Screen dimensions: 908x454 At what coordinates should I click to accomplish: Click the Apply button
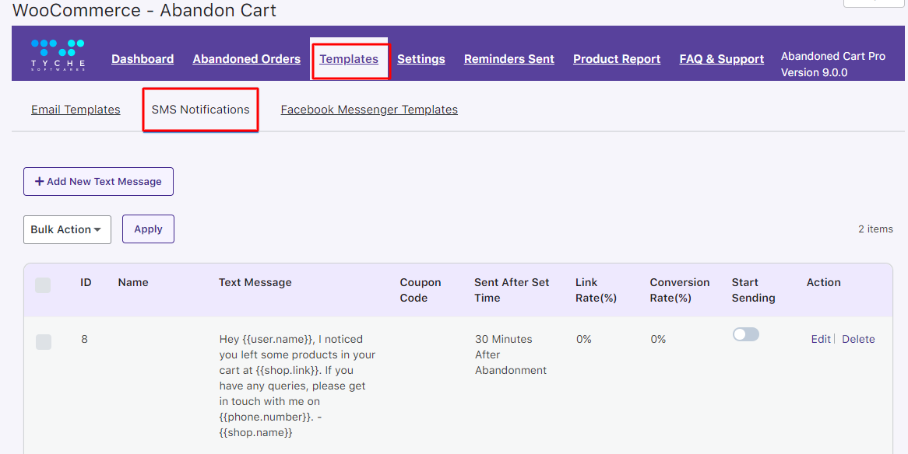[x=148, y=229]
